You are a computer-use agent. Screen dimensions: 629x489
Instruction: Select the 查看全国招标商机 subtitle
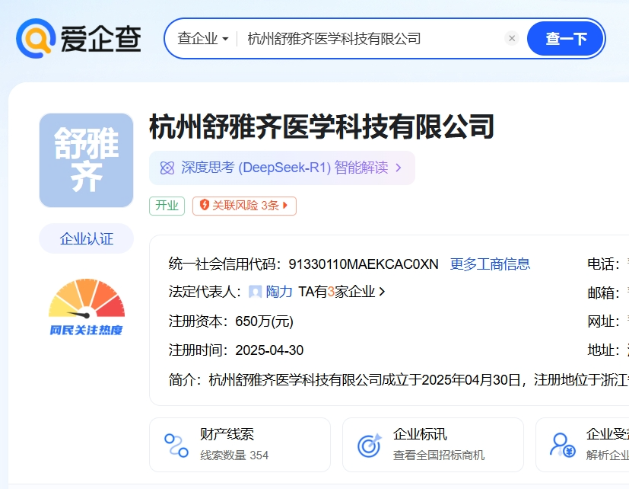439,455
